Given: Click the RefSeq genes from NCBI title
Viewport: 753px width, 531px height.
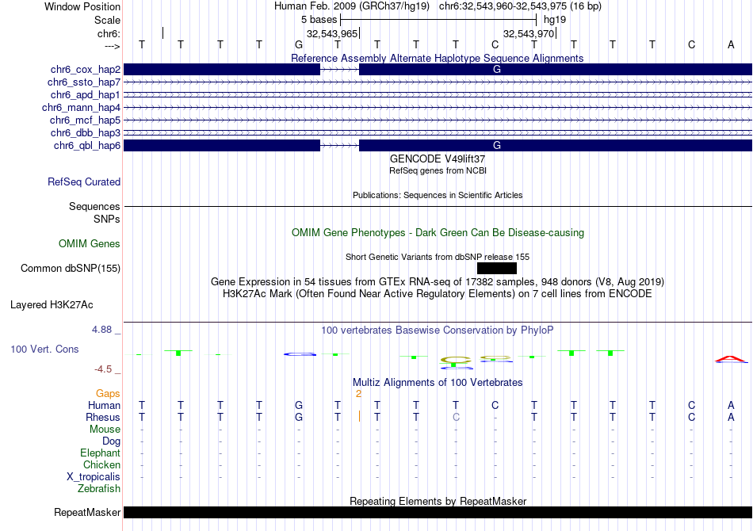Looking at the screenshot, I should point(438,170).
